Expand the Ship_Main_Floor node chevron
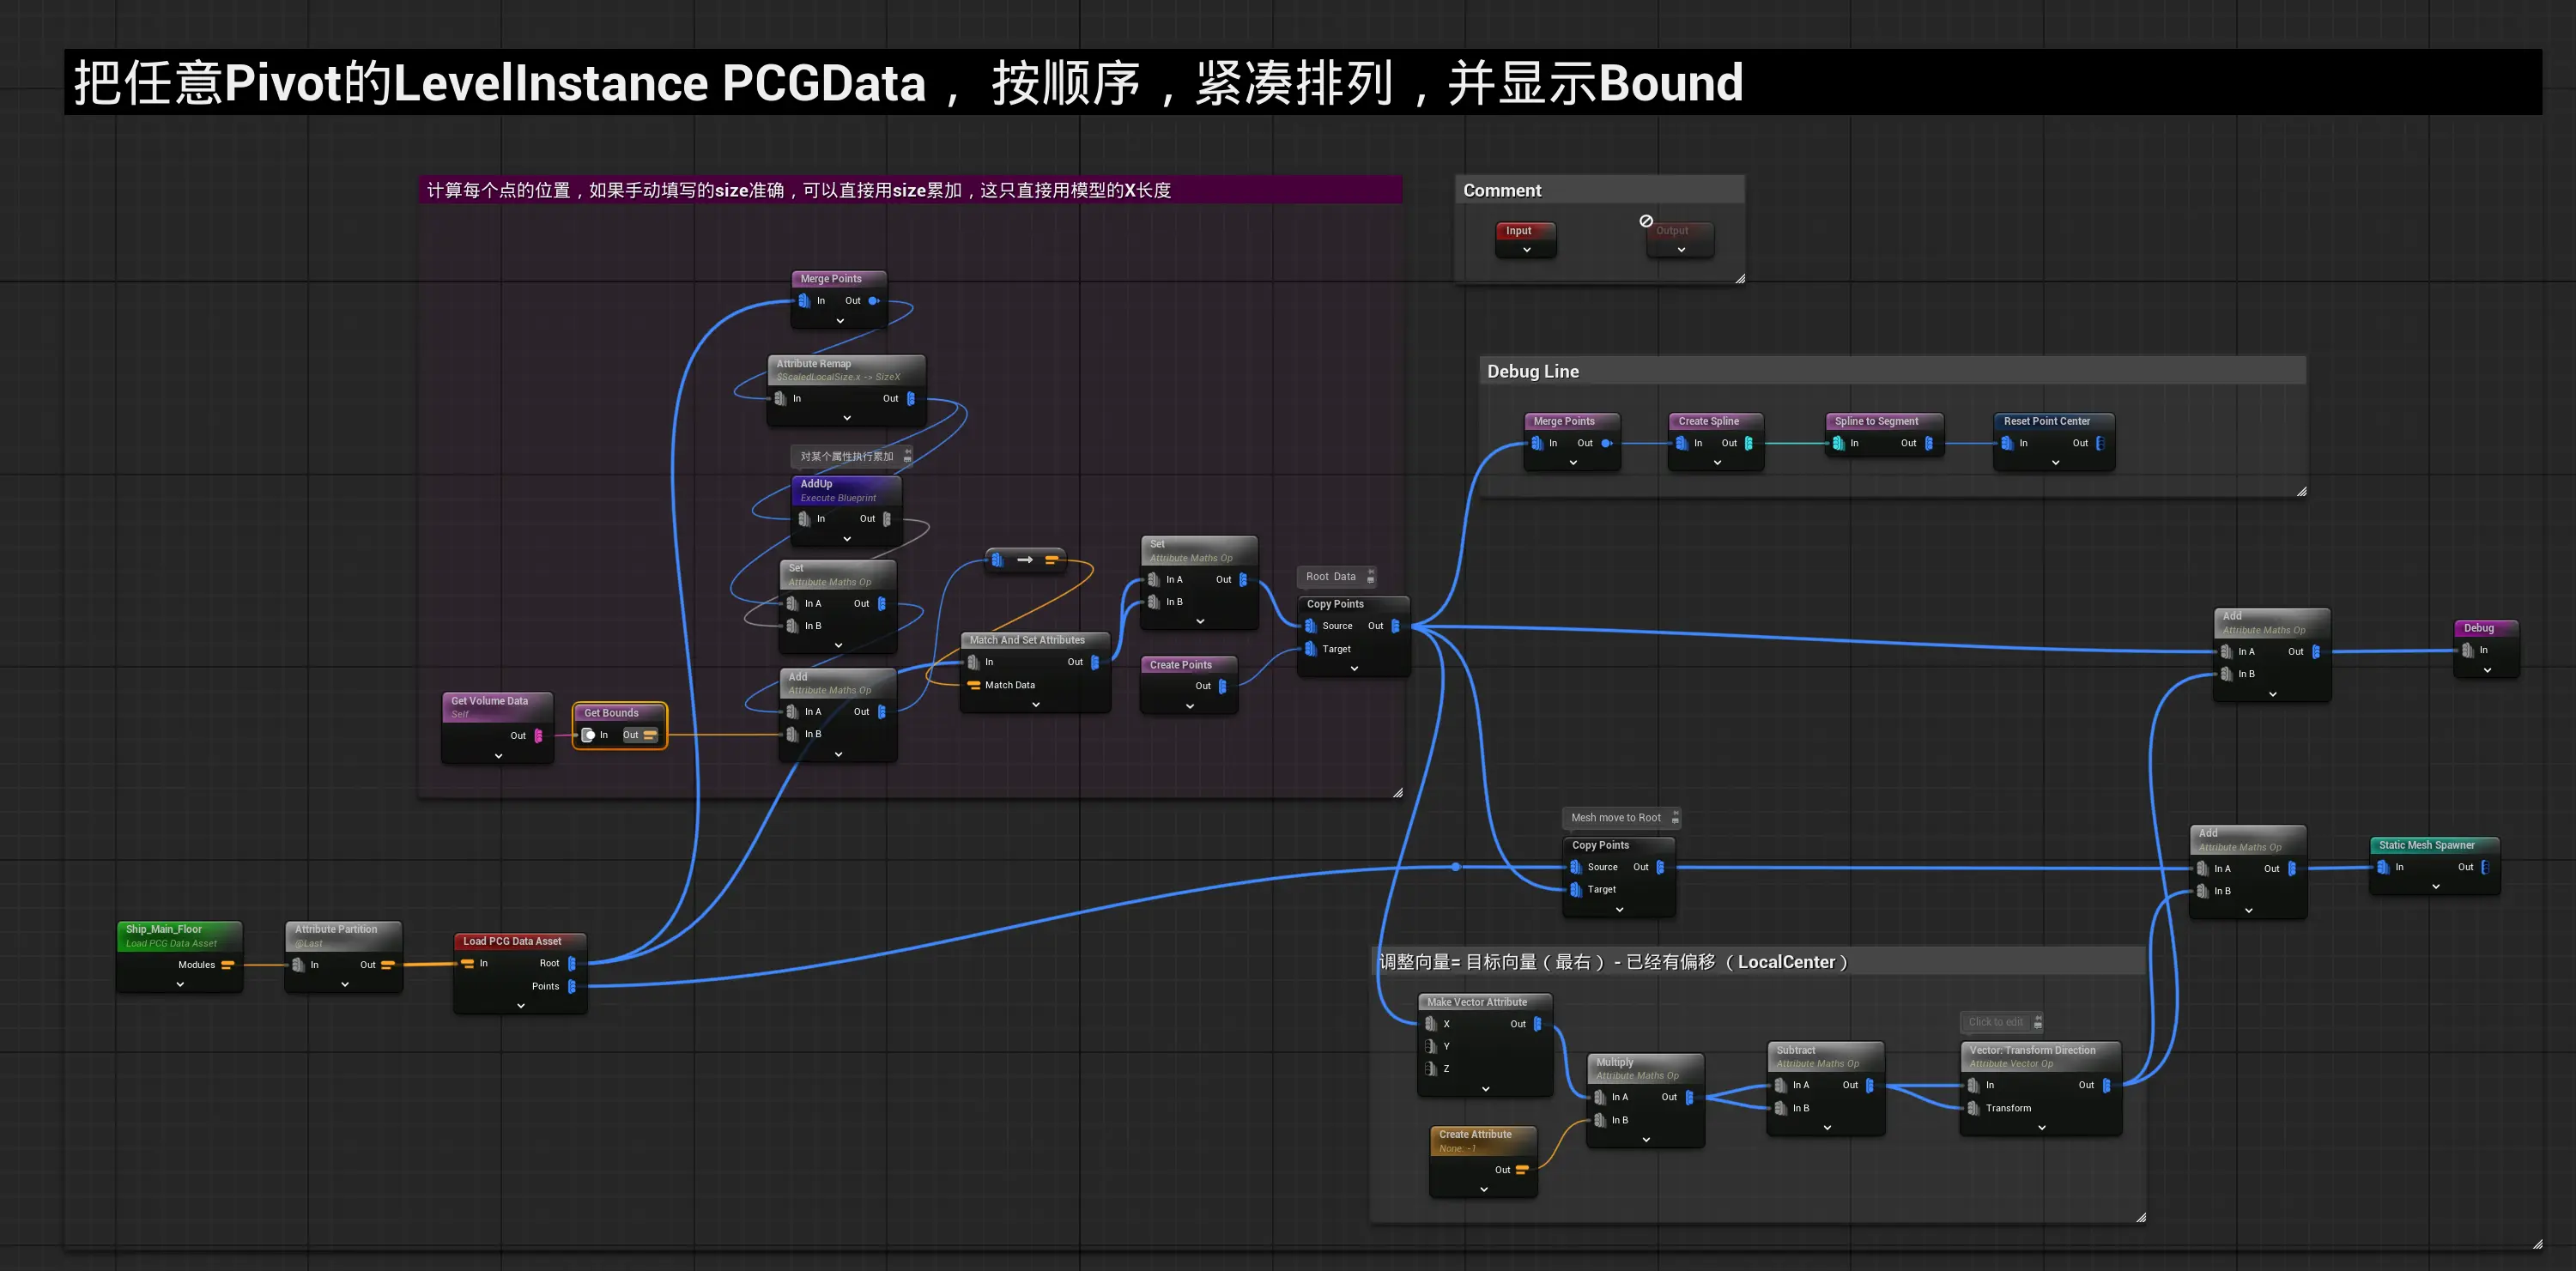 point(180,985)
